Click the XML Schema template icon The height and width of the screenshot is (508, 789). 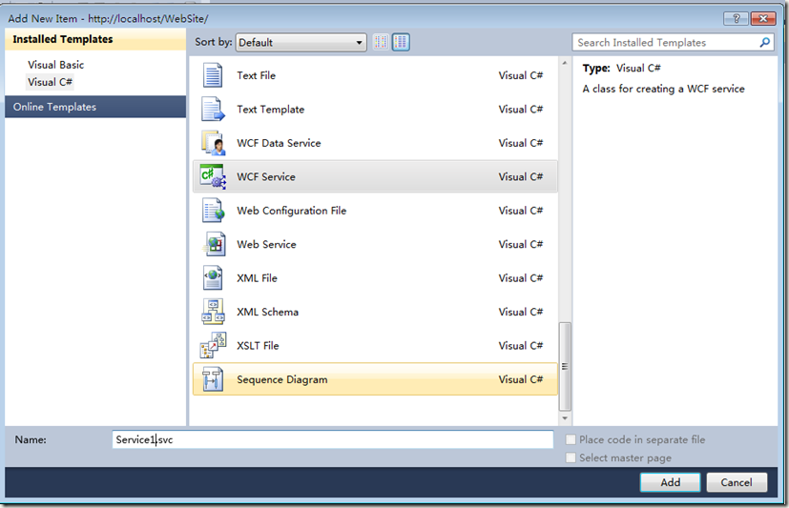pos(214,312)
